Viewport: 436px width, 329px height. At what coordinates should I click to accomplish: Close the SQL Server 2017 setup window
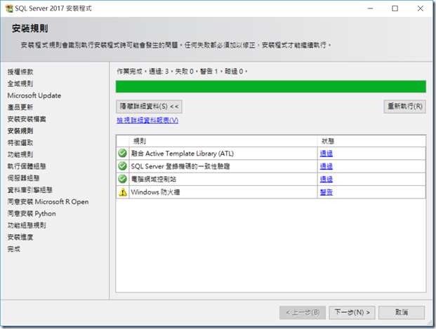(x=420, y=8)
